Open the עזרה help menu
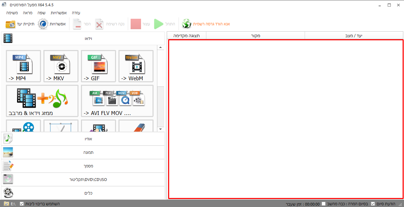Viewport: 404px width, 207px height. [76, 13]
